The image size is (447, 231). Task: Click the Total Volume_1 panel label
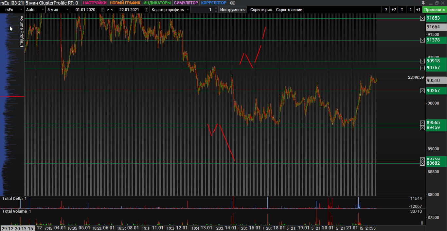point(16,211)
